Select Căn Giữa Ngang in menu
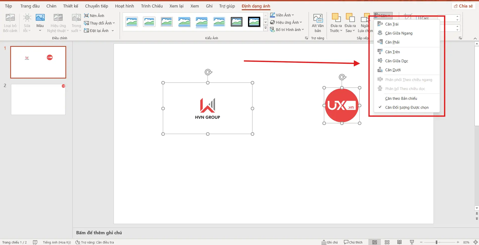This screenshot has width=479, height=245. 407,33
